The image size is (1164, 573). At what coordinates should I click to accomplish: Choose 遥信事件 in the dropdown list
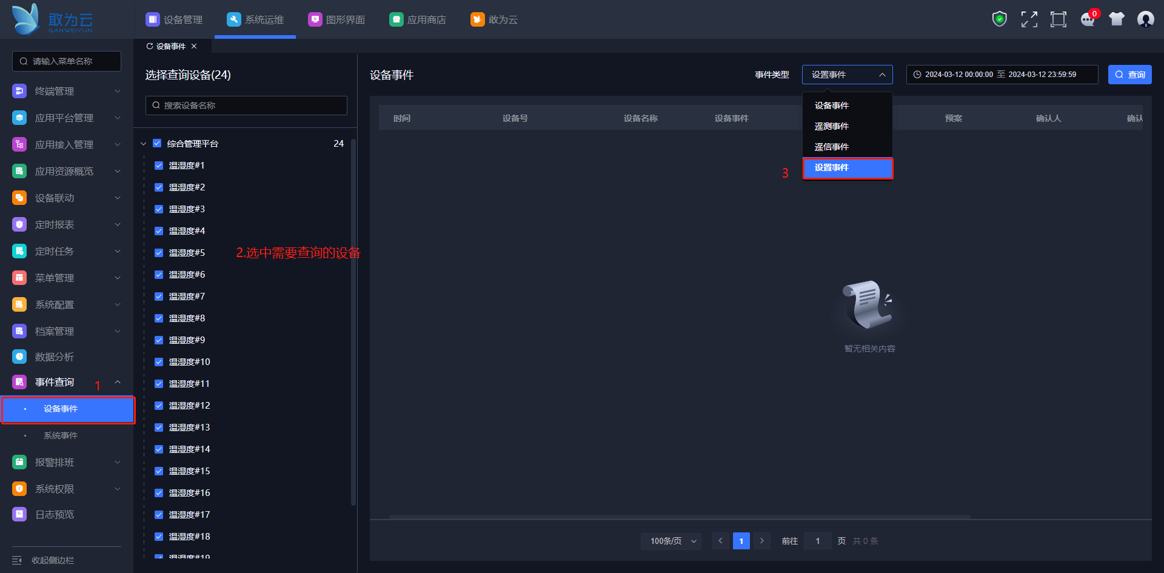pos(848,147)
